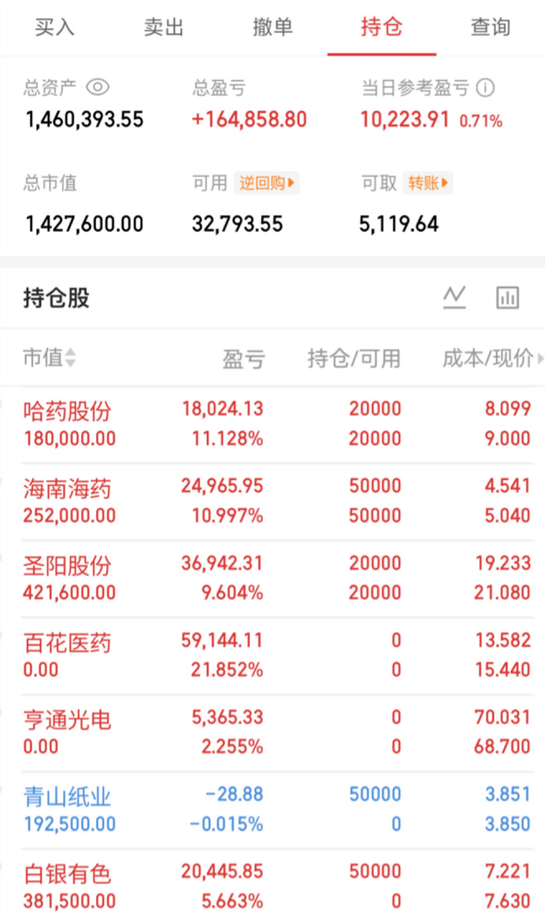Click withdrawable amount 5,119.64
Screen dimensions: 545x923
400,225
